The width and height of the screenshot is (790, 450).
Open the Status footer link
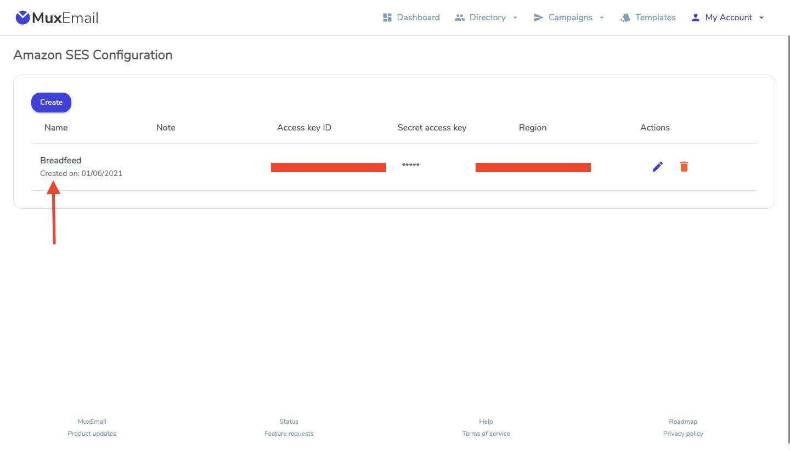[289, 421]
